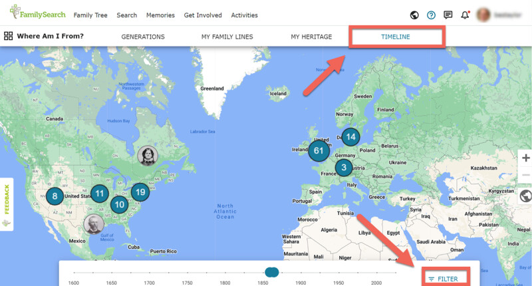Screen dimensions: 532x286
Task: Open the Activities menu
Action: (x=244, y=15)
